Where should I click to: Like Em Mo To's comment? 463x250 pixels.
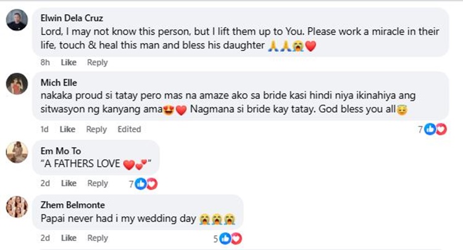tap(68, 183)
